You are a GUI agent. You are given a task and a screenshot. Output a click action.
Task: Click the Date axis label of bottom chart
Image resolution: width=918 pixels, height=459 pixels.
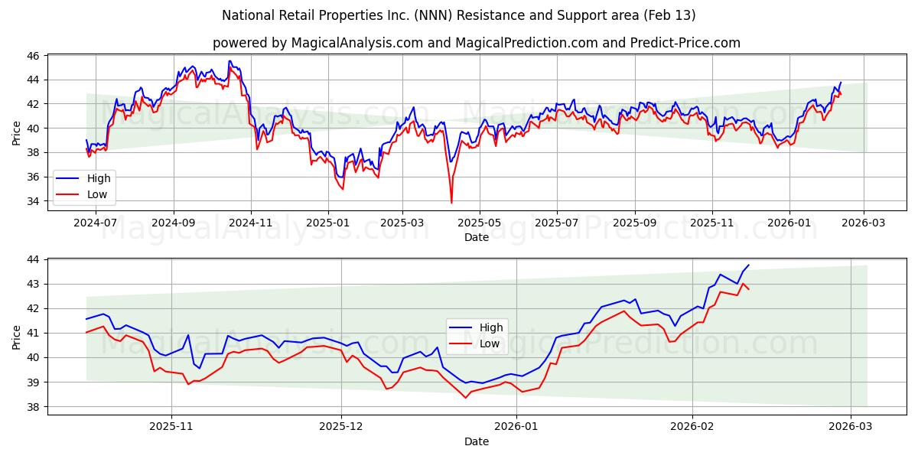(x=477, y=442)
